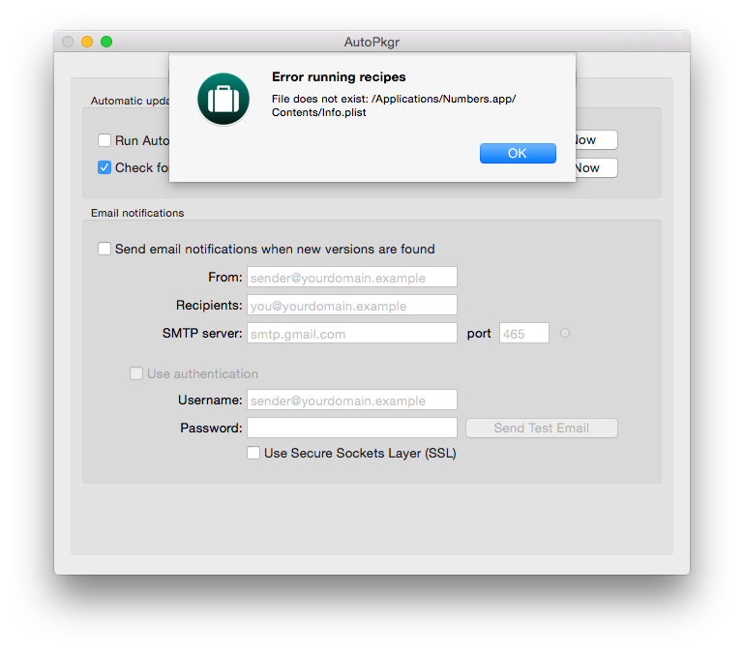Click the green zoom button of AutoPkgr

106,42
